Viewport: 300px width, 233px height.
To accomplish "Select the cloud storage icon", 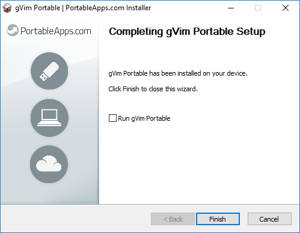I will 49,164.
